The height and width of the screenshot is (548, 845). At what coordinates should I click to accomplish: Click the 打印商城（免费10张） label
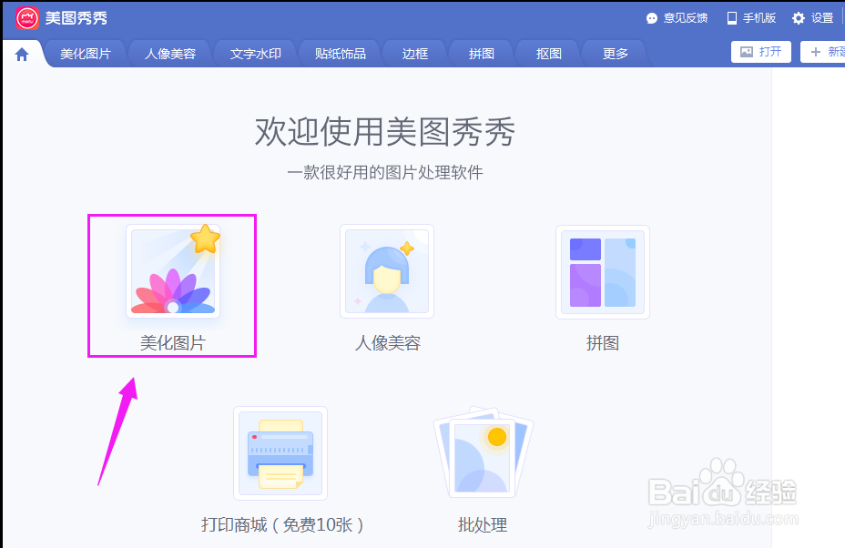tap(282, 525)
